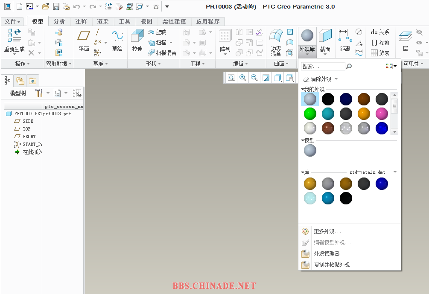
Task: Switch to the 视图 tab
Action: click(146, 21)
